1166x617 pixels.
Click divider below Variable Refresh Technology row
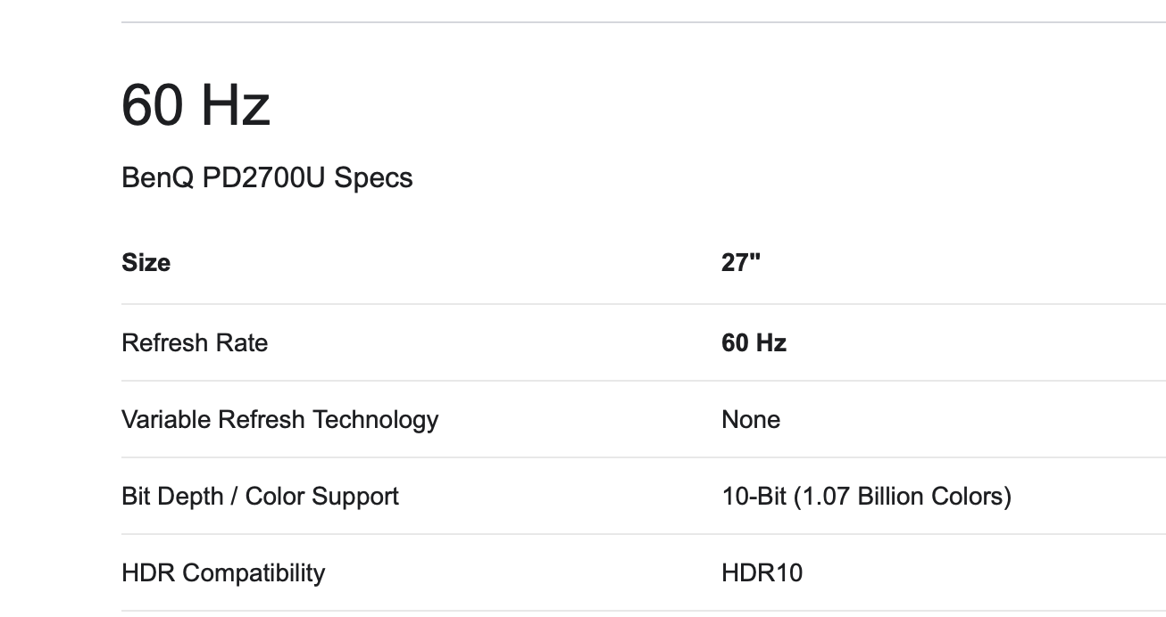[643, 457]
